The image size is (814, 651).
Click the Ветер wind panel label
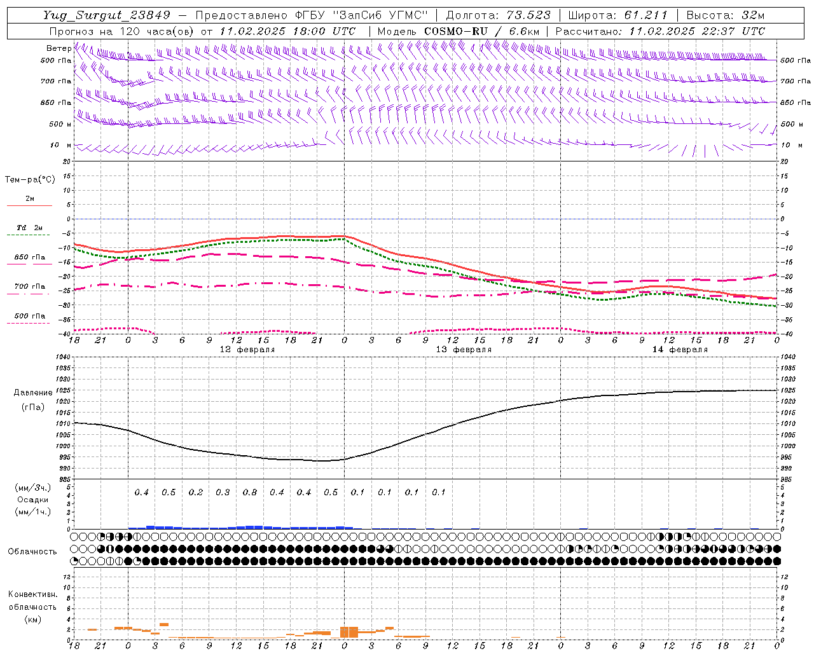(59, 48)
